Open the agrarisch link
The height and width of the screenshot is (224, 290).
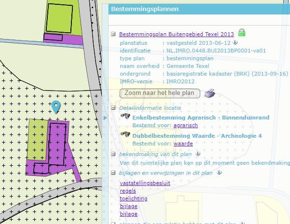point(186,125)
